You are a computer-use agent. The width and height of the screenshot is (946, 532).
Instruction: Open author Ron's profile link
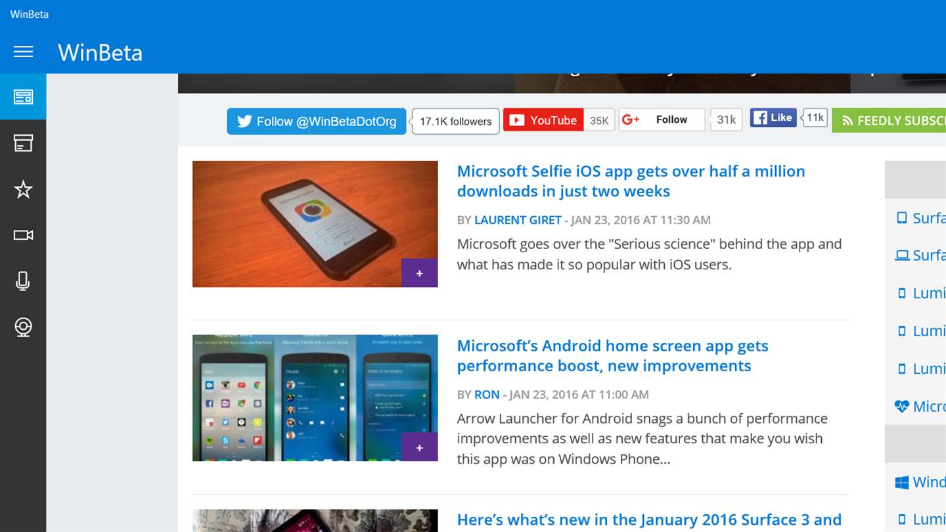(x=487, y=395)
